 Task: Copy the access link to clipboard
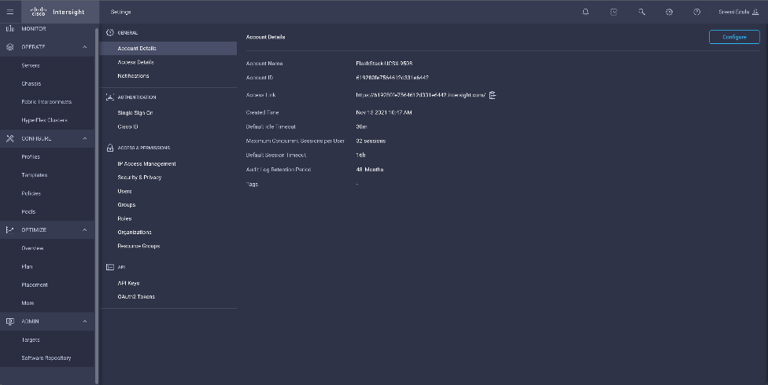[493, 95]
